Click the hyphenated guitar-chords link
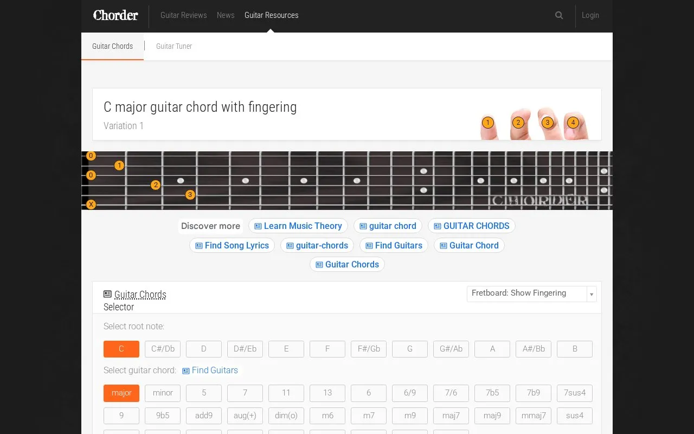 pyautogui.click(x=317, y=245)
